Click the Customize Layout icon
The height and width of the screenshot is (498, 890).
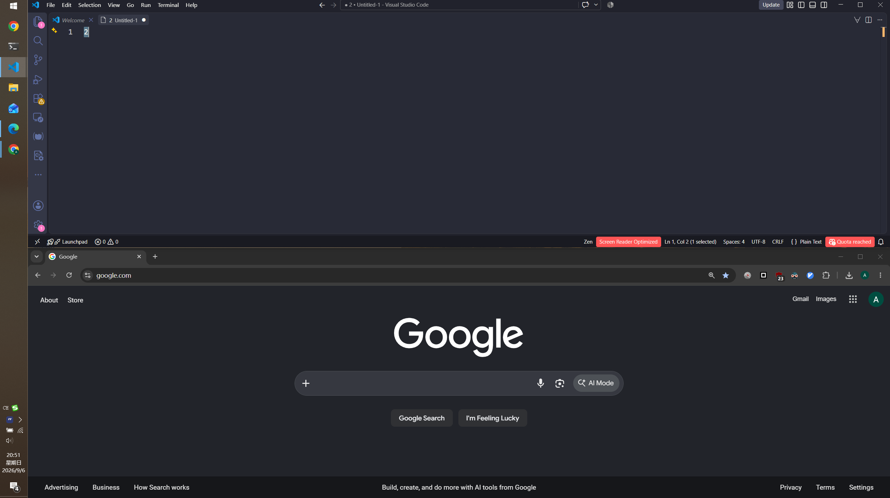(x=790, y=5)
